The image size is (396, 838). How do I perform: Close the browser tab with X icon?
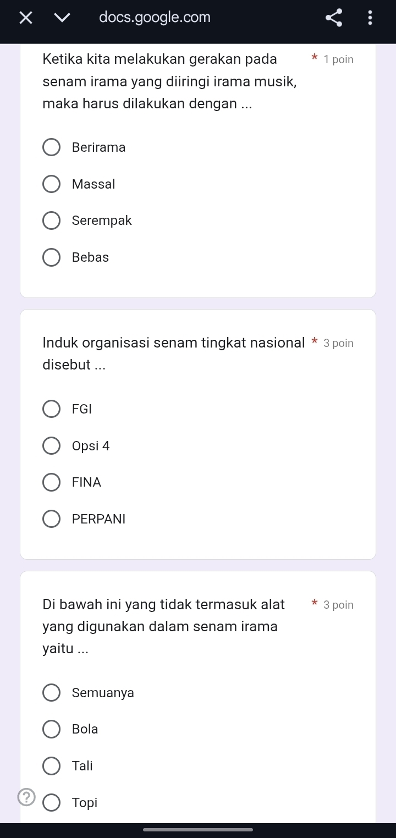click(26, 18)
